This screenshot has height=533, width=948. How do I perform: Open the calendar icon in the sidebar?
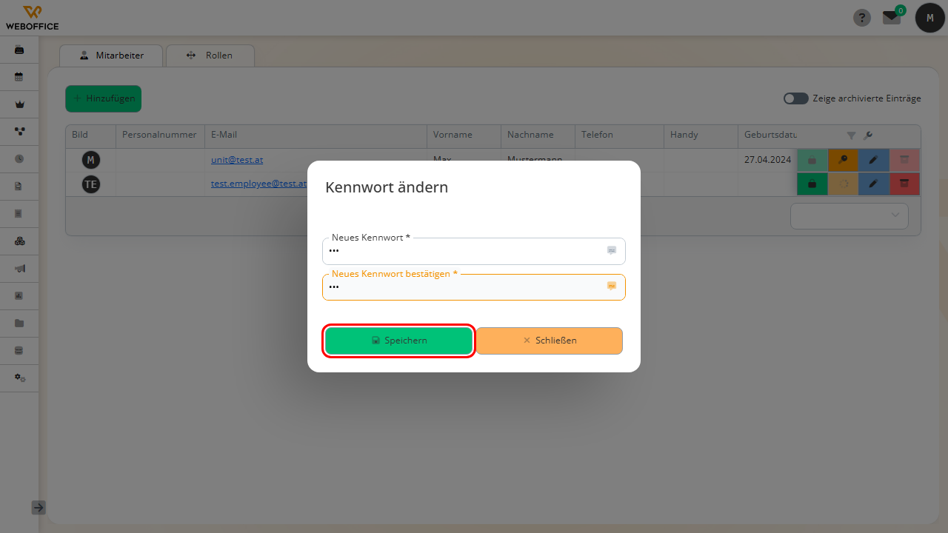tap(19, 77)
